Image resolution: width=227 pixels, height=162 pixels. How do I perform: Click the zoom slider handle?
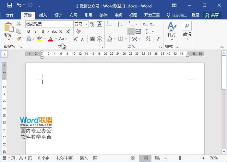coord(180,158)
